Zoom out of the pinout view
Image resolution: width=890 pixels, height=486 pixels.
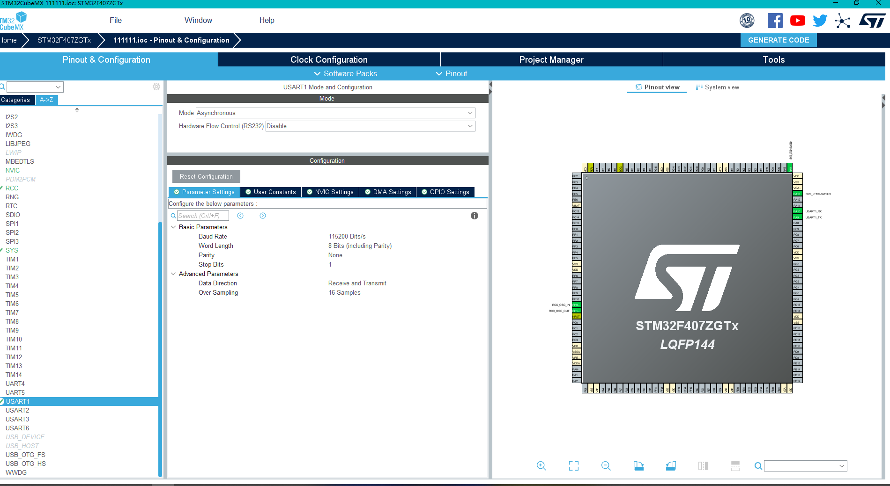coord(606,466)
